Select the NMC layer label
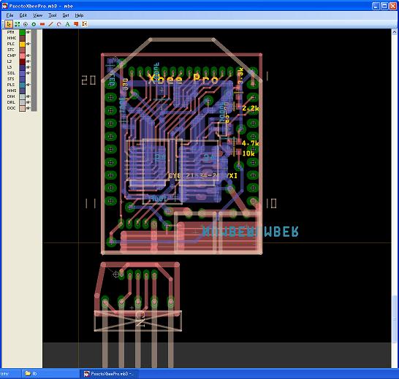The width and height of the screenshot is (399, 379). (12, 38)
